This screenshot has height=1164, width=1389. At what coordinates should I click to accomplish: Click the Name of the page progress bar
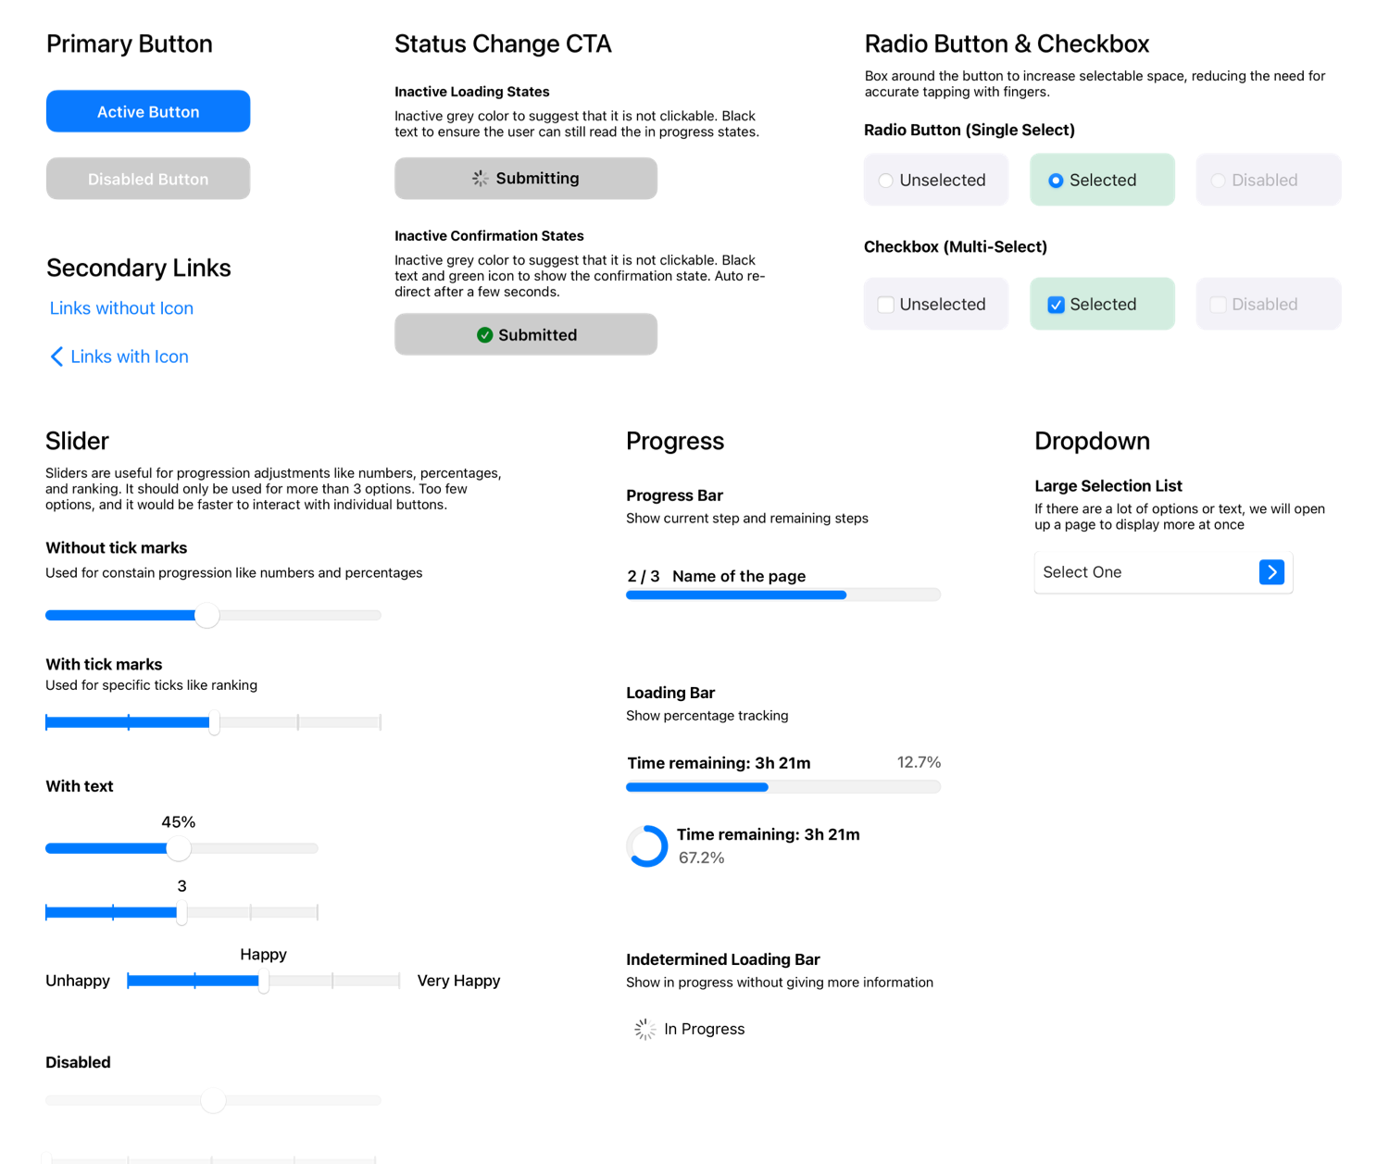coord(782,595)
